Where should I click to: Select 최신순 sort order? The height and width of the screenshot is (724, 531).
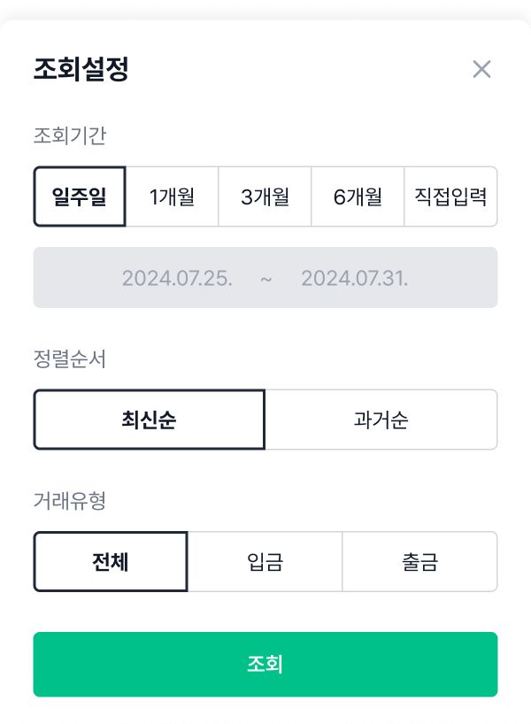(x=150, y=420)
